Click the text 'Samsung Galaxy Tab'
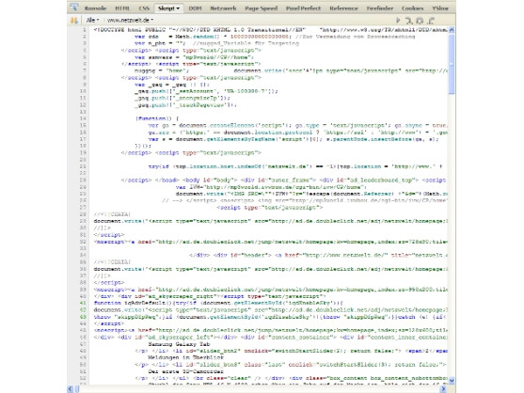The width and height of the screenshot is (524, 393). tap(179, 344)
